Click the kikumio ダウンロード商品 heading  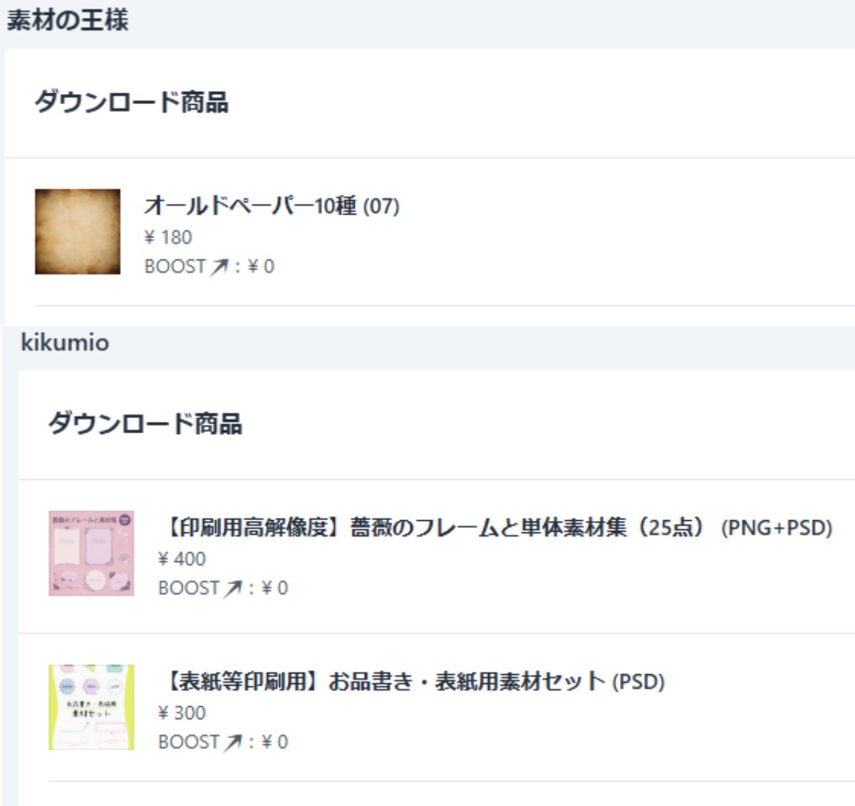coord(145,424)
